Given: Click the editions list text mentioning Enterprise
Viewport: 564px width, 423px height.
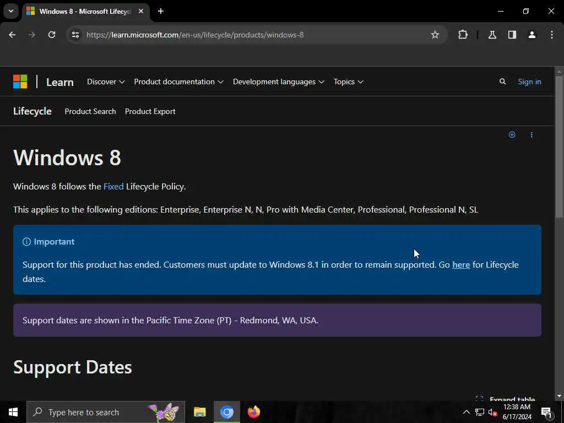Looking at the screenshot, I should pos(246,210).
